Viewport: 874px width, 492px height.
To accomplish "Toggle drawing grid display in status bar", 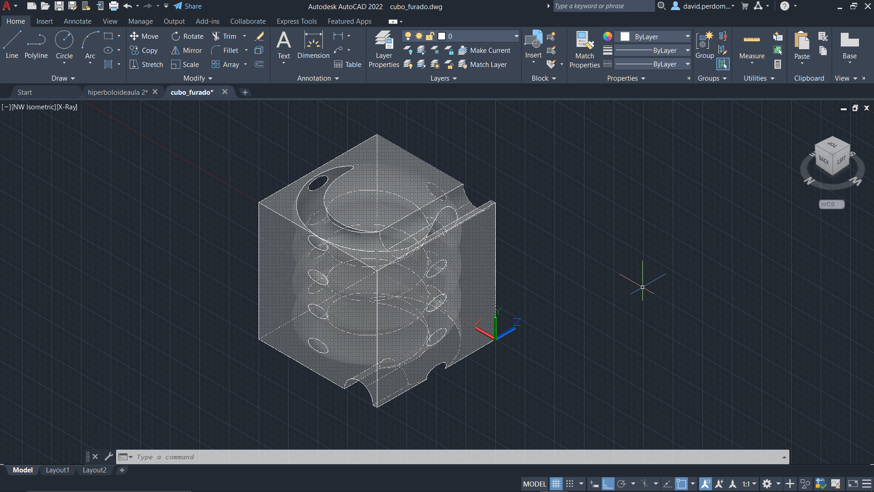I will [556, 484].
